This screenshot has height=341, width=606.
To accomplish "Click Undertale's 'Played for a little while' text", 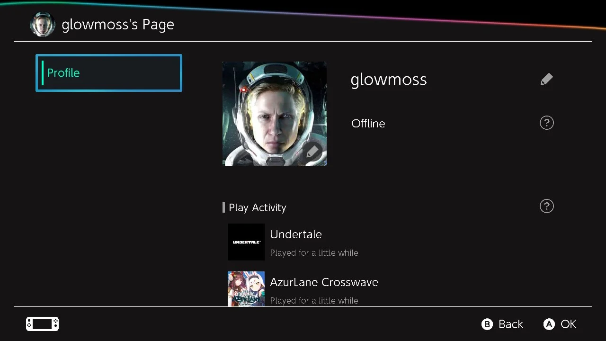I will click(314, 253).
